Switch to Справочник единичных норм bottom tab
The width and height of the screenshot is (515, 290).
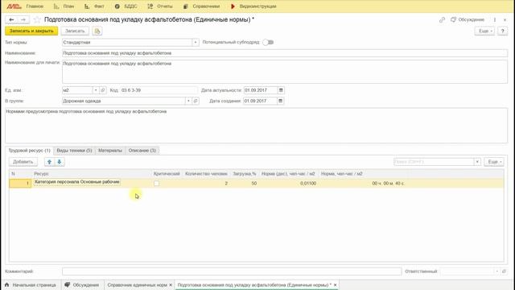[x=138, y=284]
